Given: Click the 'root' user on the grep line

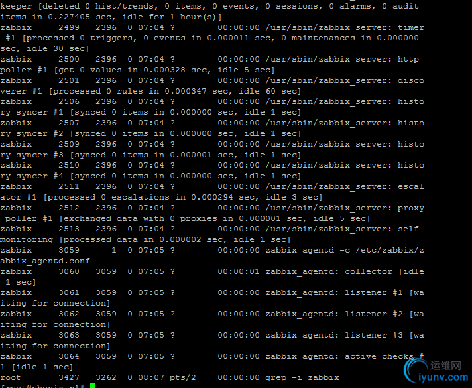Looking at the screenshot, I should tap(11, 377).
